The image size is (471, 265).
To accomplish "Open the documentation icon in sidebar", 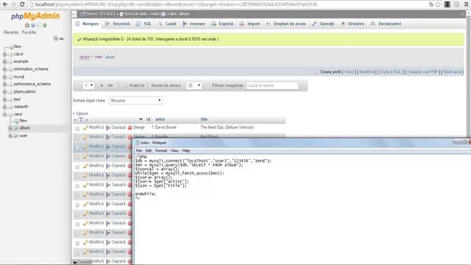I will click(x=39, y=25).
